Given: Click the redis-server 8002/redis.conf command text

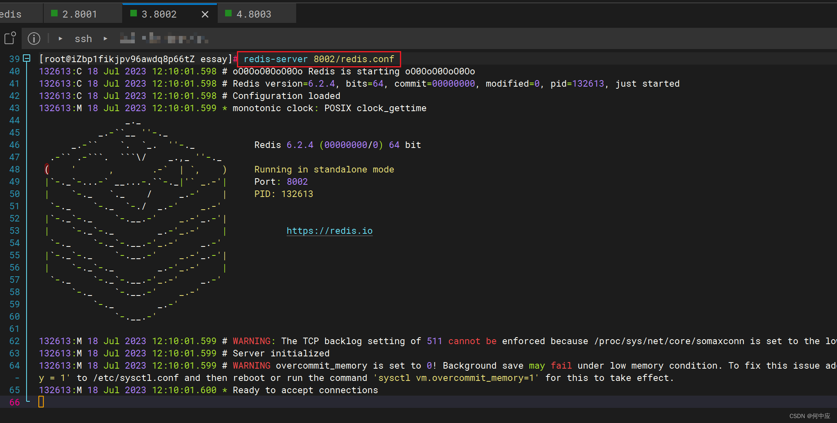Looking at the screenshot, I should (319, 59).
